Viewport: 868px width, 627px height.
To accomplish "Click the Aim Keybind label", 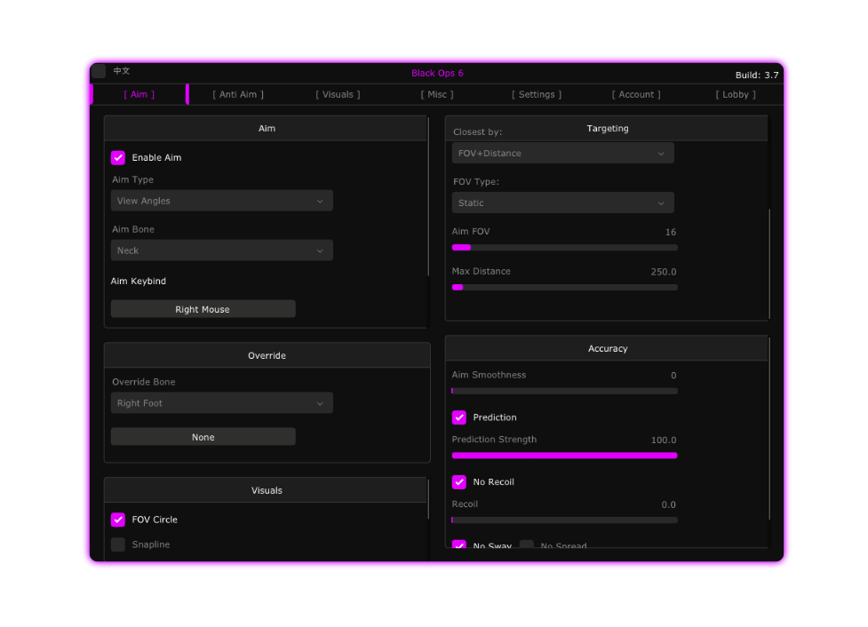I will [x=139, y=282].
